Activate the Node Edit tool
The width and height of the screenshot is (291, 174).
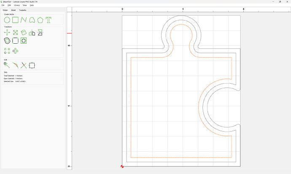pyautogui.click(x=7, y=65)
